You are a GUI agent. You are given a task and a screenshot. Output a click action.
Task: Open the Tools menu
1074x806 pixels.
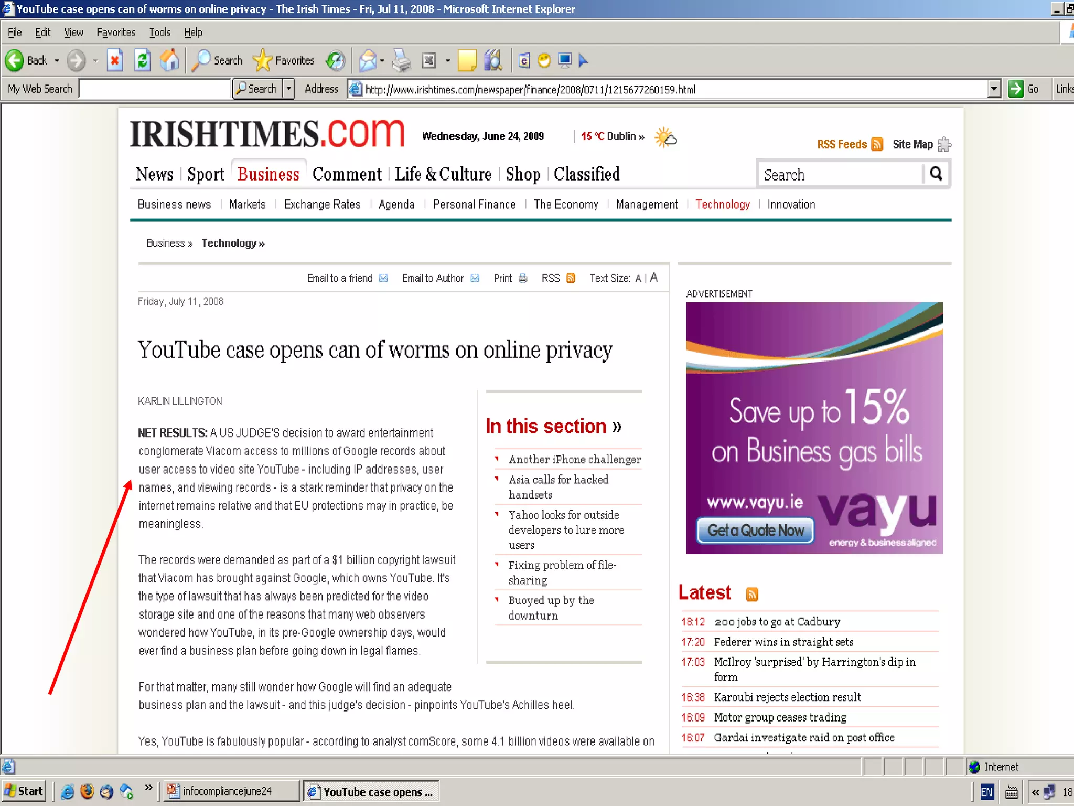[x=159, y=33]
